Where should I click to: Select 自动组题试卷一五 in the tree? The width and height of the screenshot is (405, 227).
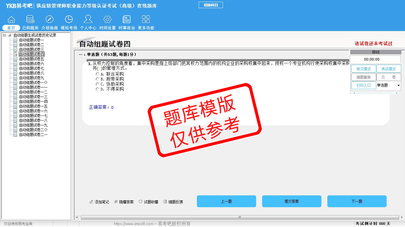(33, 106)
